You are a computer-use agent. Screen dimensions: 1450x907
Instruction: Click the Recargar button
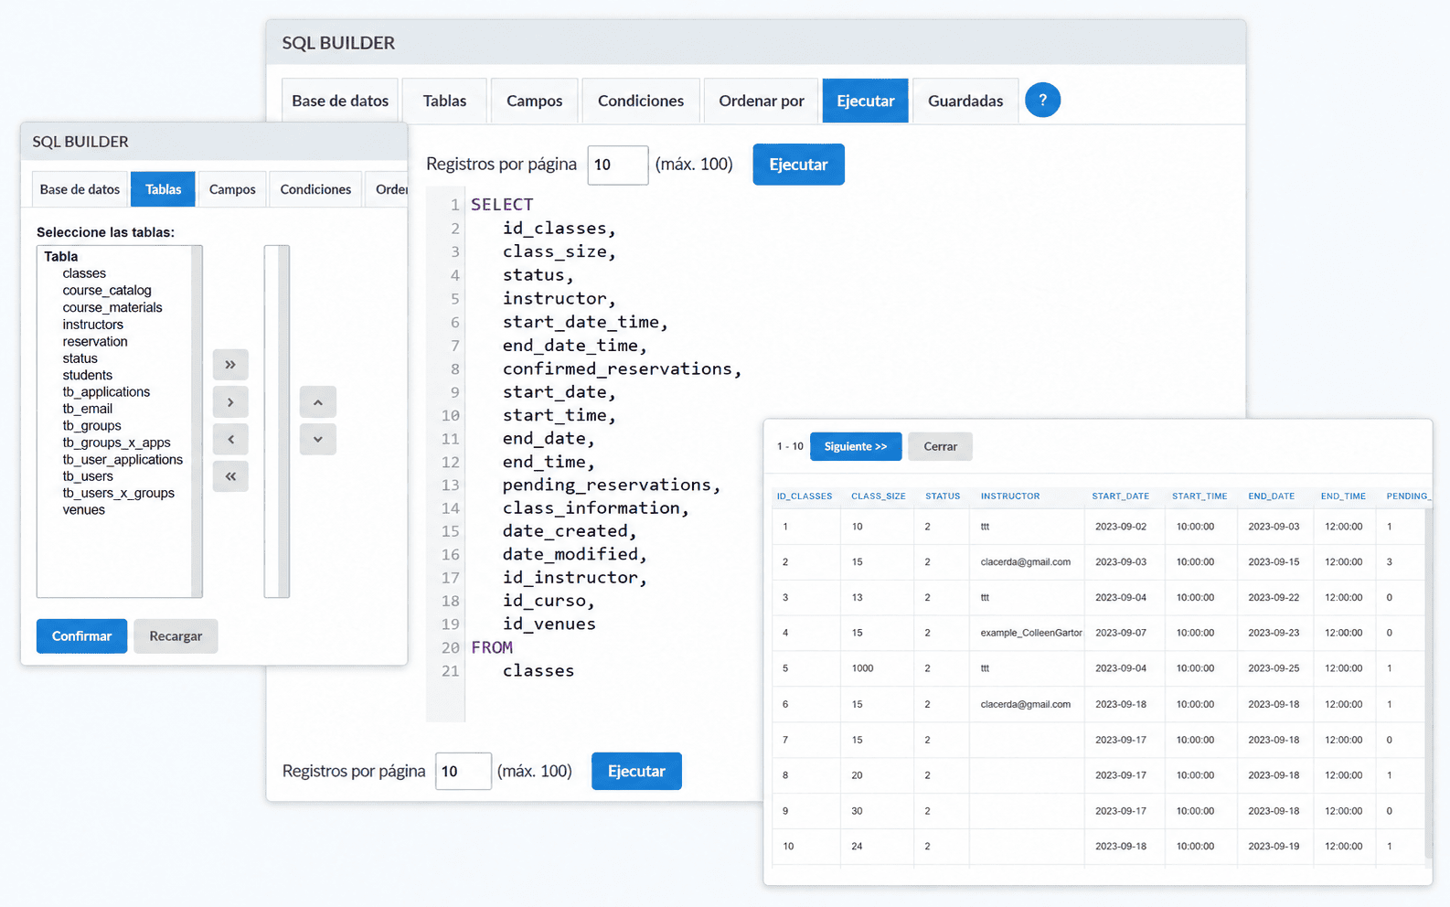tap(176, 636)
